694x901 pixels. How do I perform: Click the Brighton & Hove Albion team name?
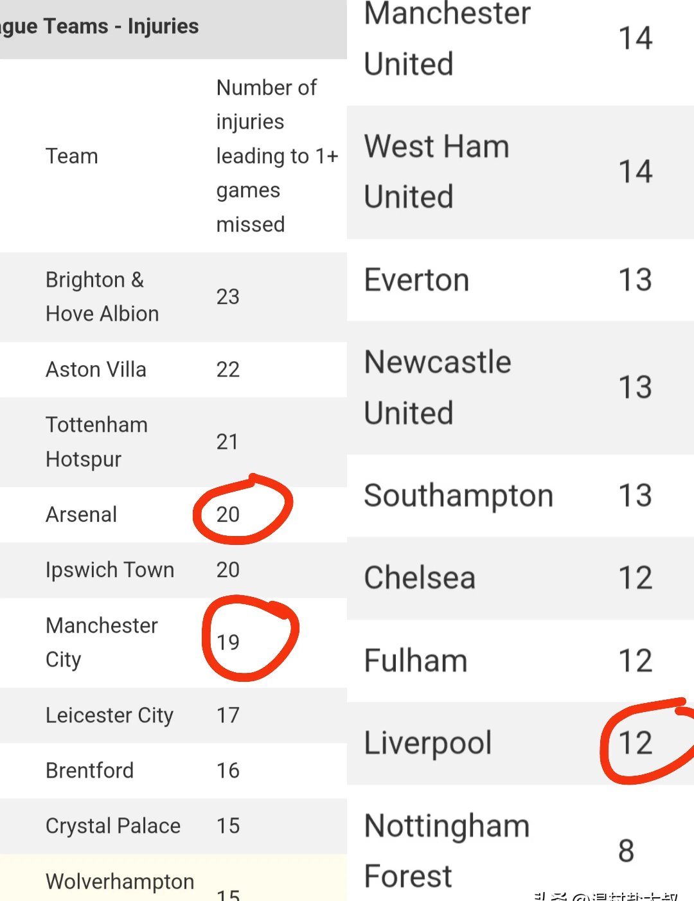point(102,297)
